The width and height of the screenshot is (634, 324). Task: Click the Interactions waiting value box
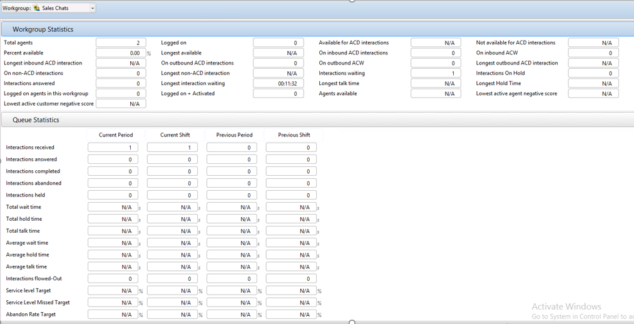(436, 73)
